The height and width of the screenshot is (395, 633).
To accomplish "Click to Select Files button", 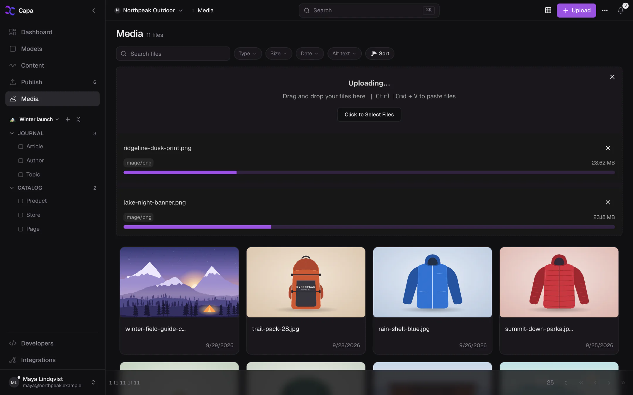I will click(369, 114).
